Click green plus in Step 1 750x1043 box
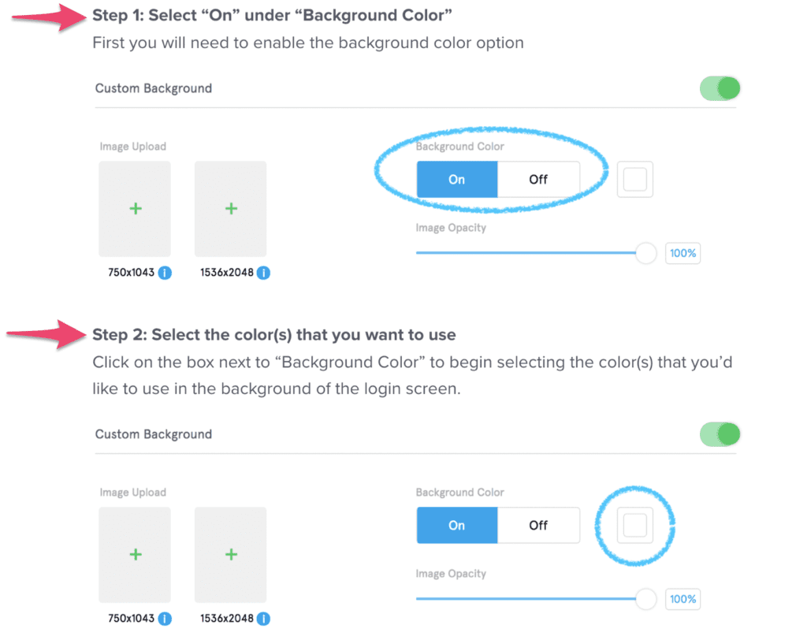The height and width of the screenshot is (640, 807). tap(136, 209)
